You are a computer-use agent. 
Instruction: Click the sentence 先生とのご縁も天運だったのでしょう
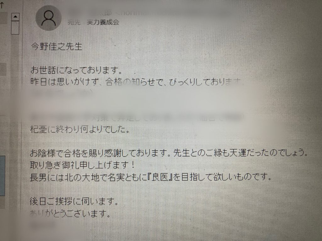241,153
